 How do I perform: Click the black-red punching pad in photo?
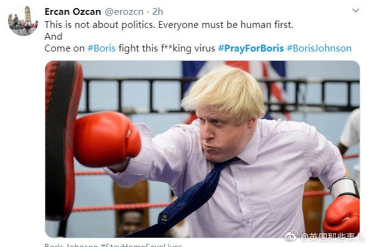63,141
